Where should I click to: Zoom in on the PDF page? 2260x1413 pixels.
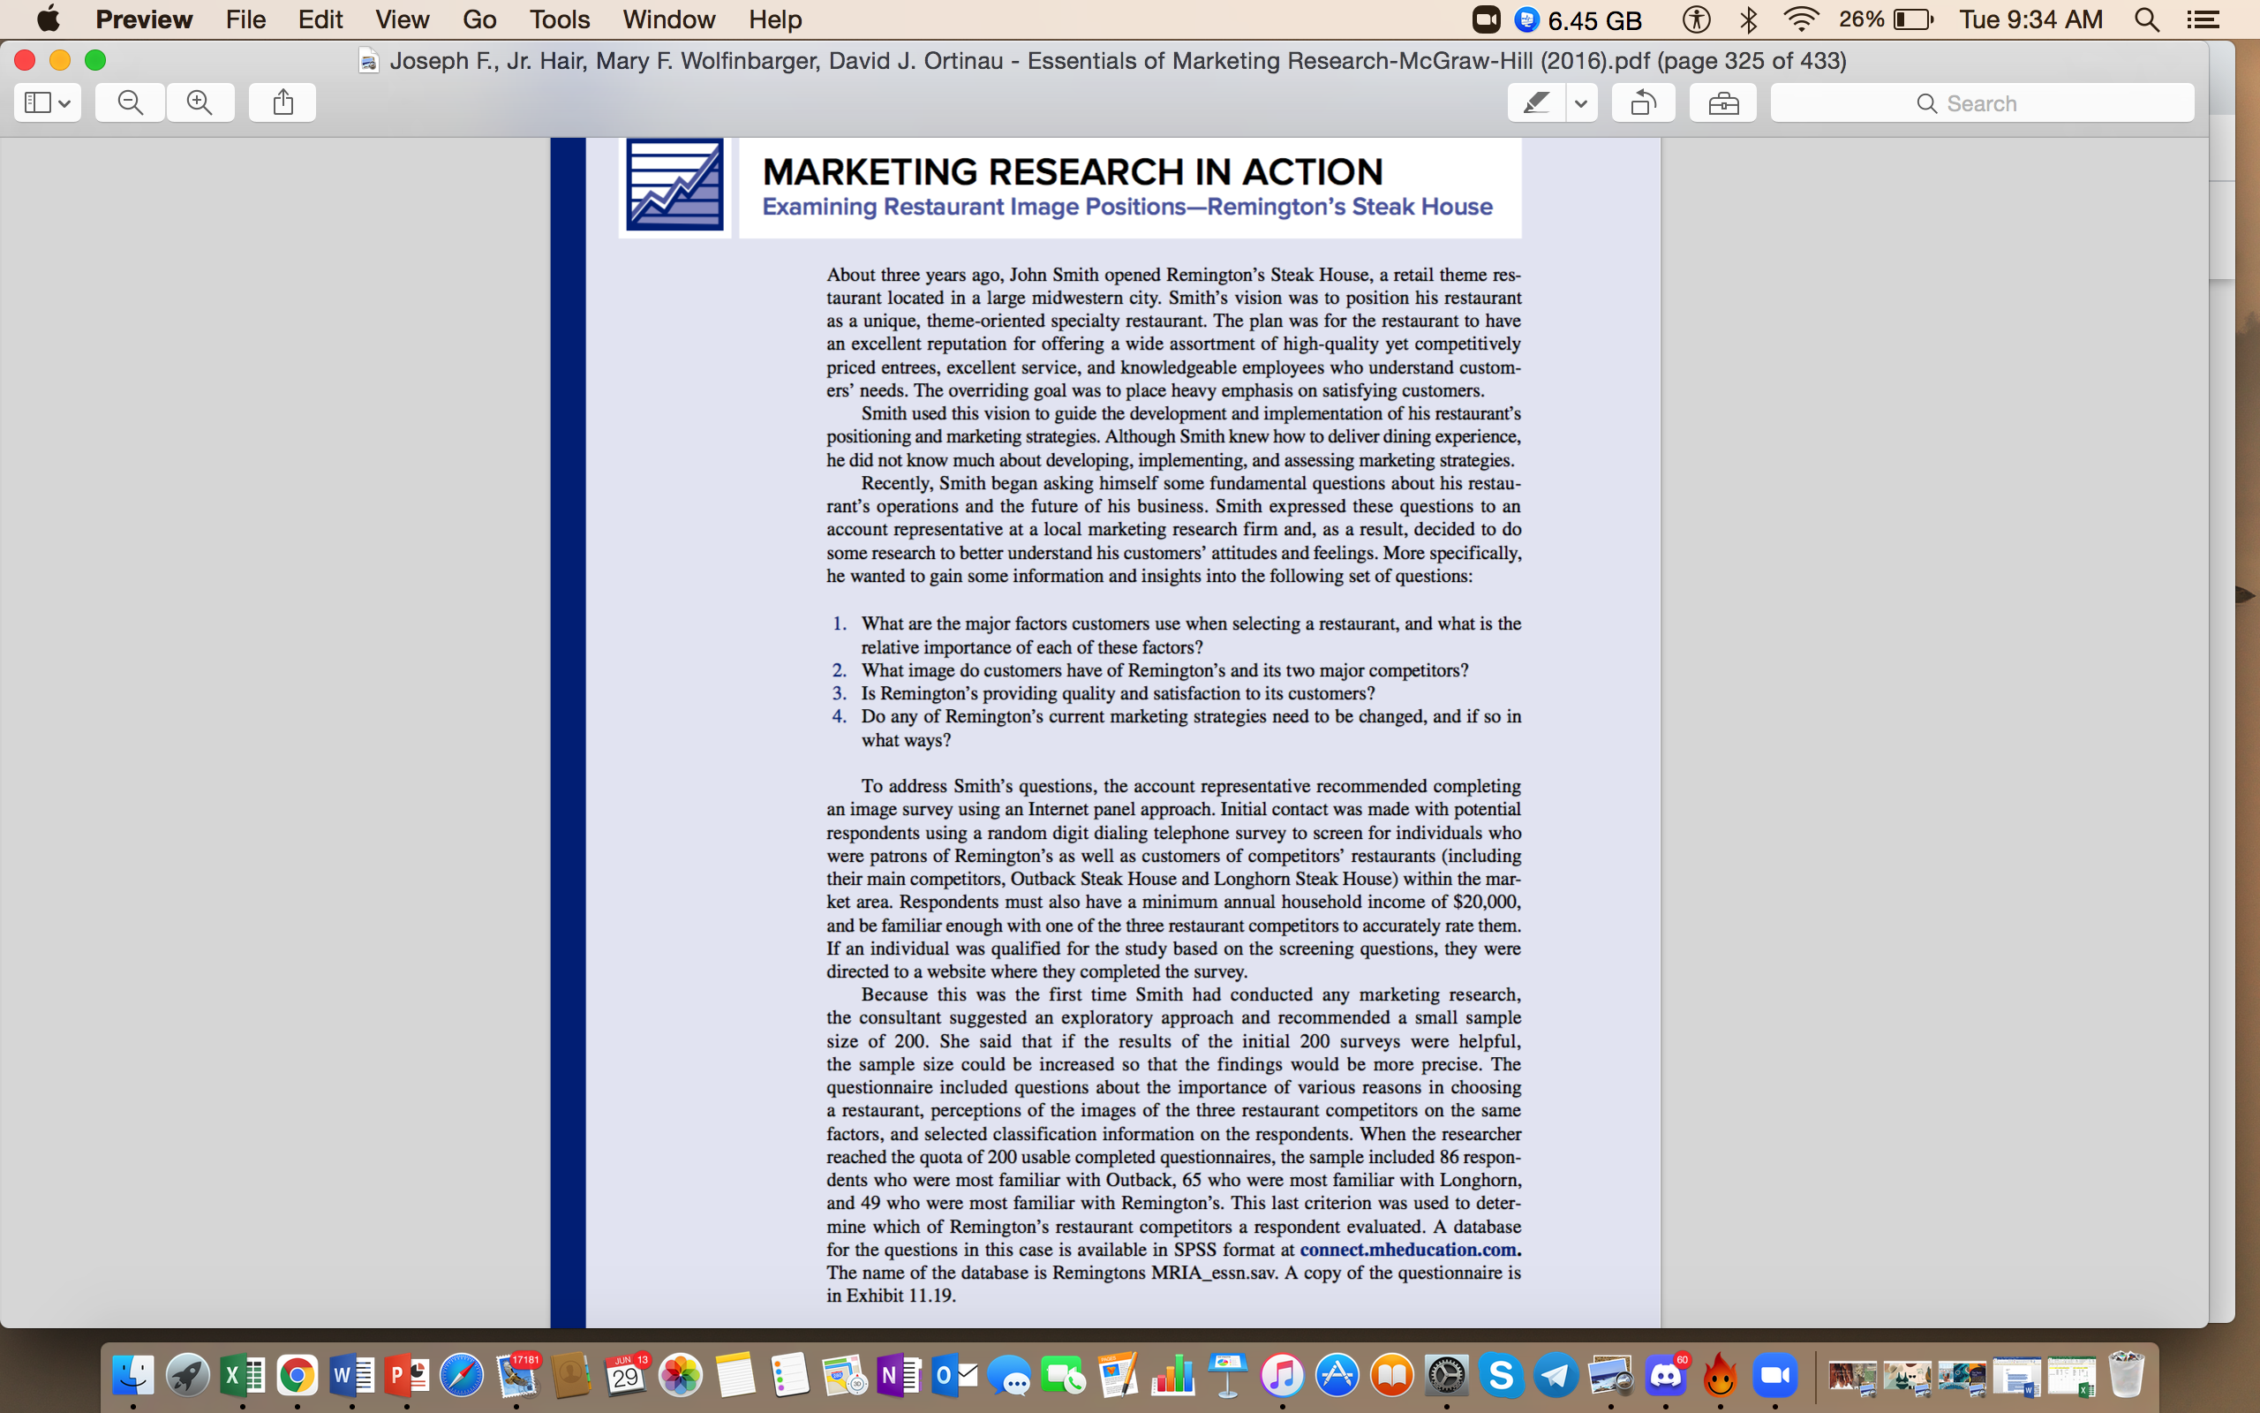point(200,102)
